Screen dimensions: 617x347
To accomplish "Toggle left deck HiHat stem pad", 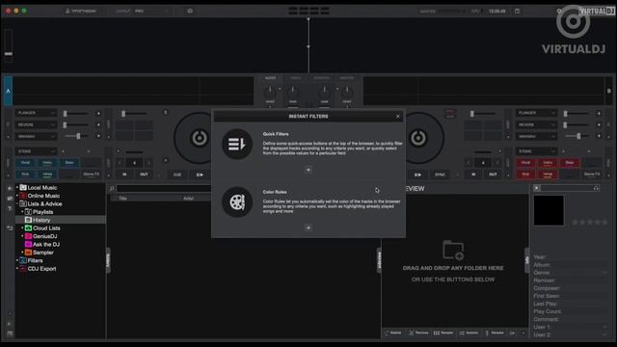I will (47, 173).
